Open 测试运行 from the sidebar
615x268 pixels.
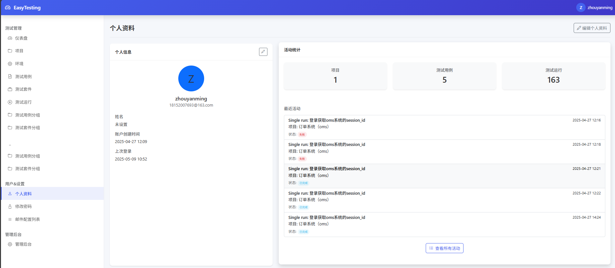tap(52, 102)
